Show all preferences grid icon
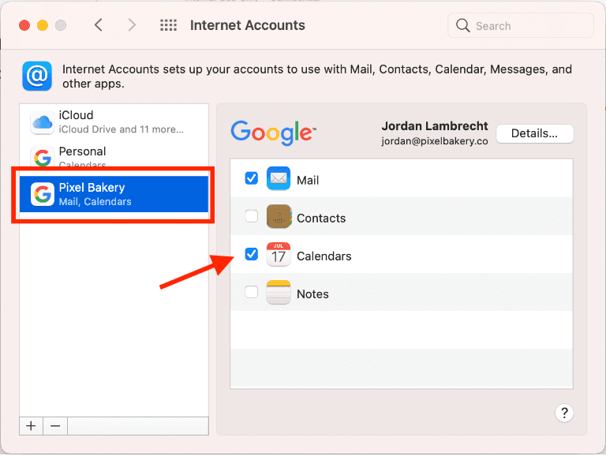The height and width of the screenshot is (456, 606). coord(169,25)
